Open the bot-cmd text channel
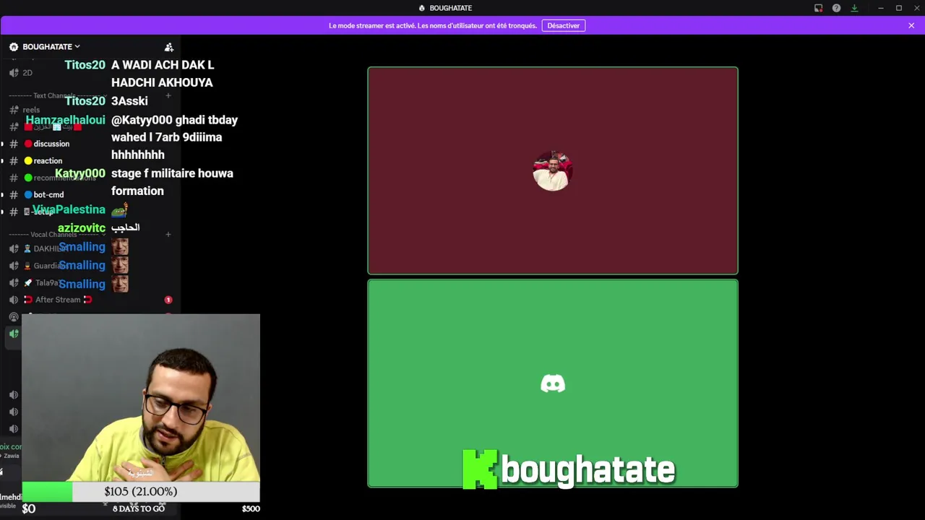The height and width of the screenshot is (520, 925). click(x=47, y=195)
